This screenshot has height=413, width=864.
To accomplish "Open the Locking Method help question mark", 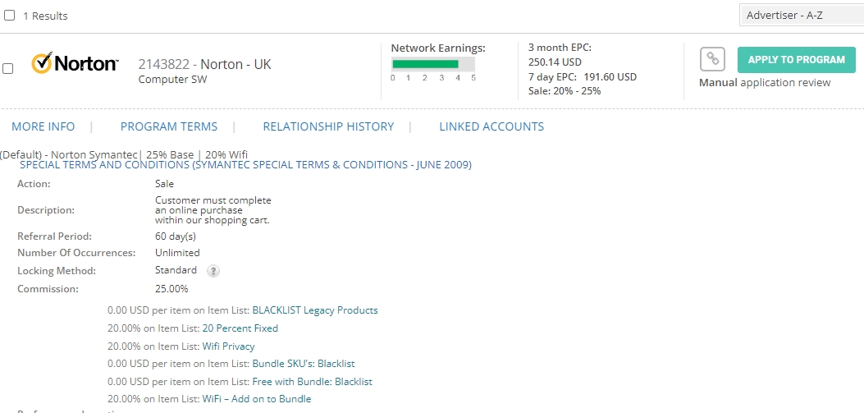I will click(213, 271).
